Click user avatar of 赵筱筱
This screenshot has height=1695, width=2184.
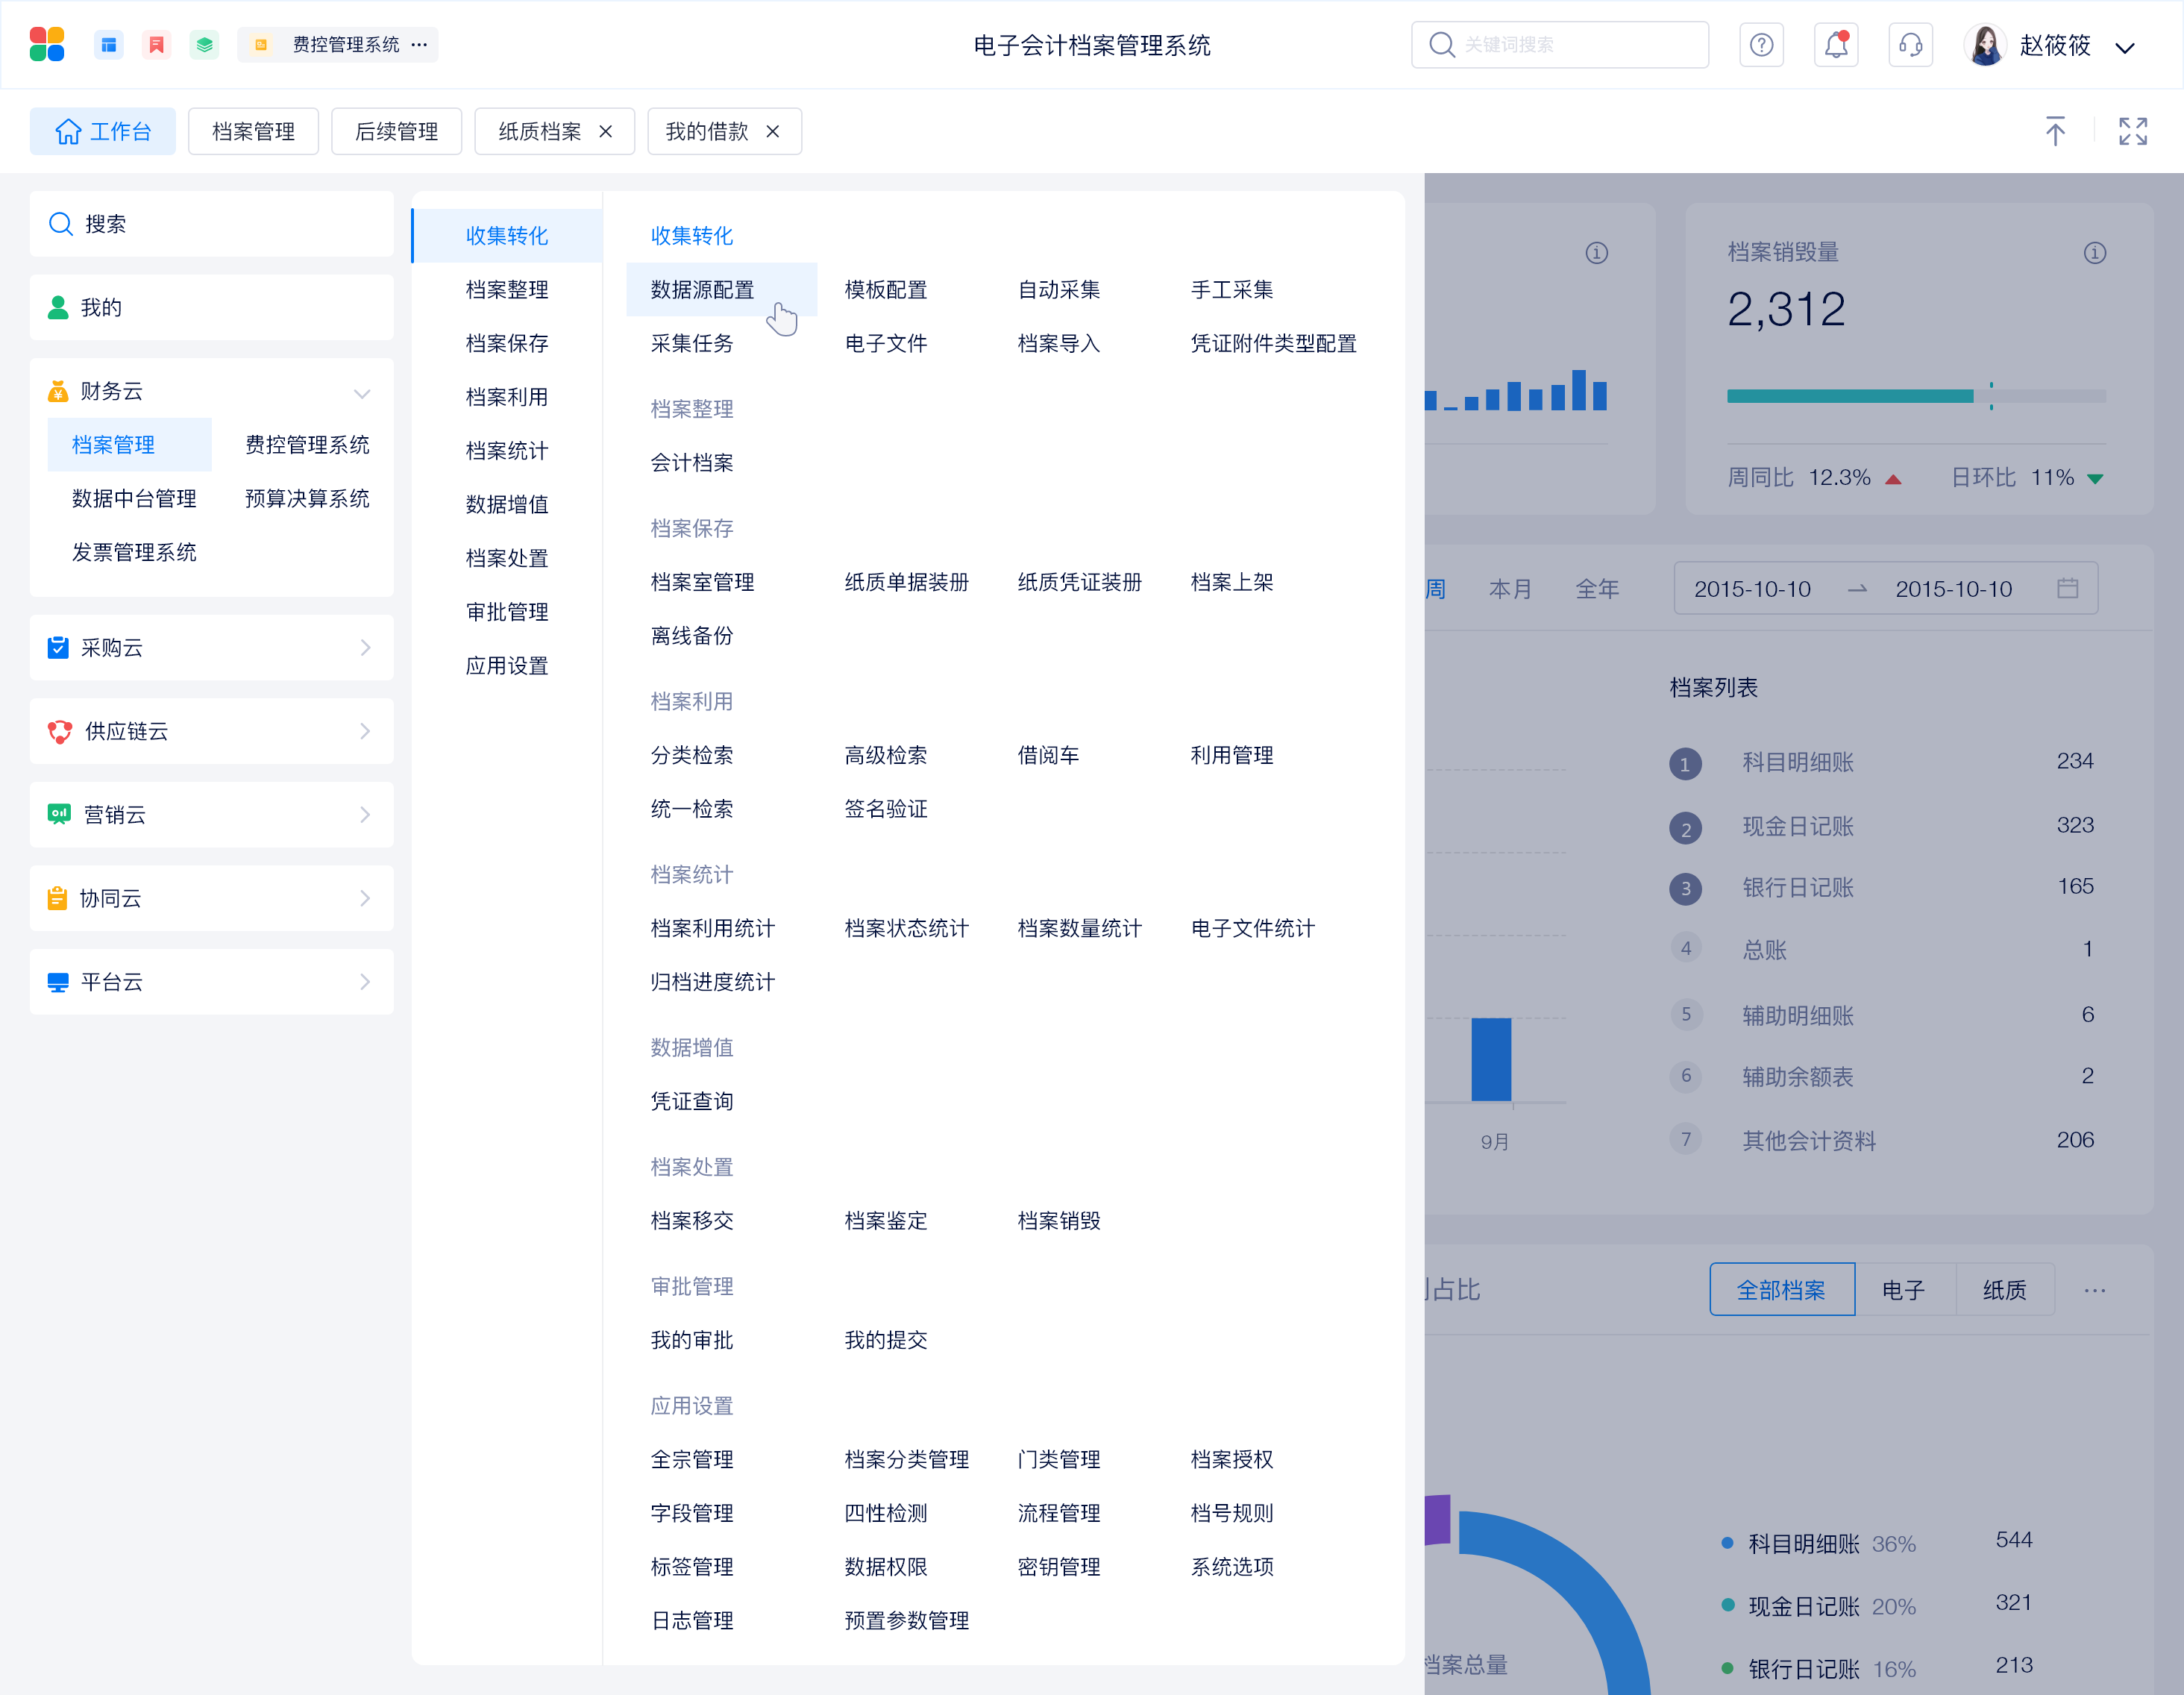coord(1985,44)
